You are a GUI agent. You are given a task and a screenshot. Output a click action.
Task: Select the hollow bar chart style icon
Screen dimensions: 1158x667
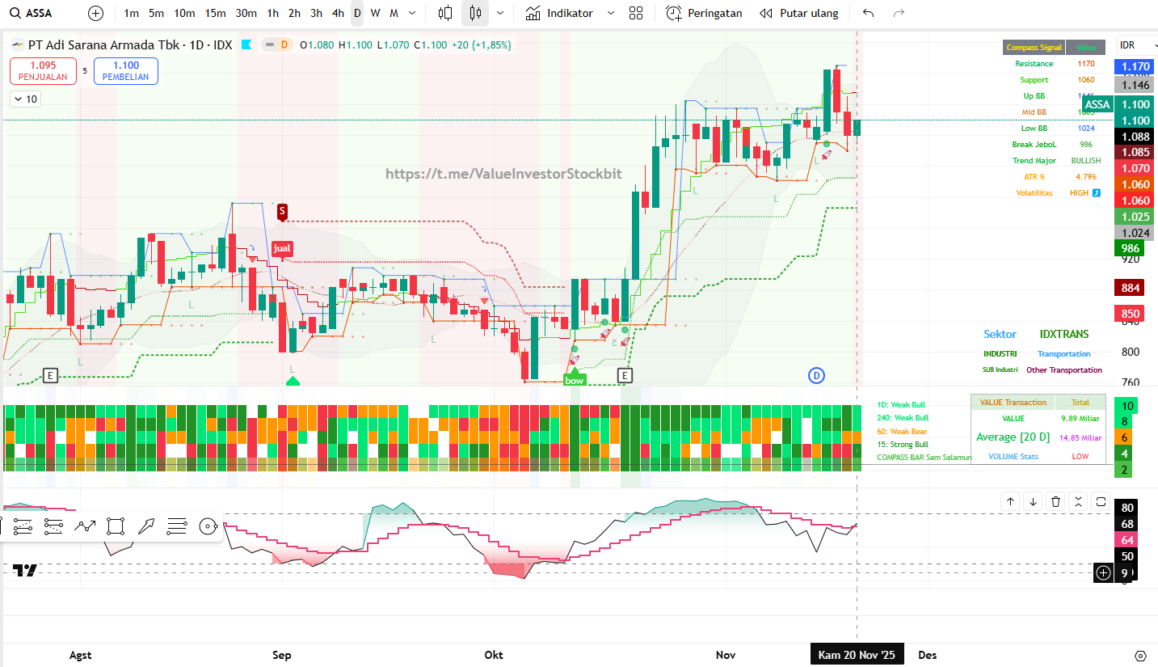tap(445, 13)
